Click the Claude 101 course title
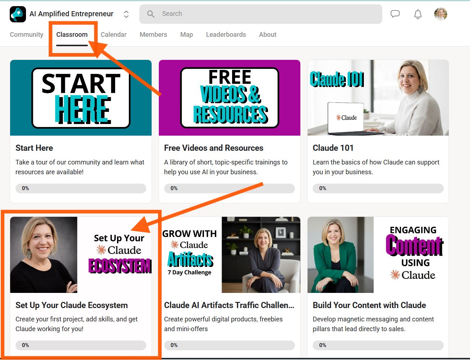This screenshot has width=470, height=360. coord(333,148)
